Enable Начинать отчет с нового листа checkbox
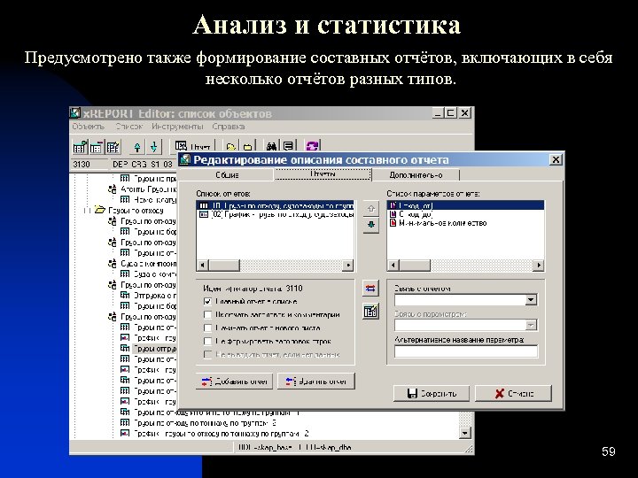 coord(208,328)
